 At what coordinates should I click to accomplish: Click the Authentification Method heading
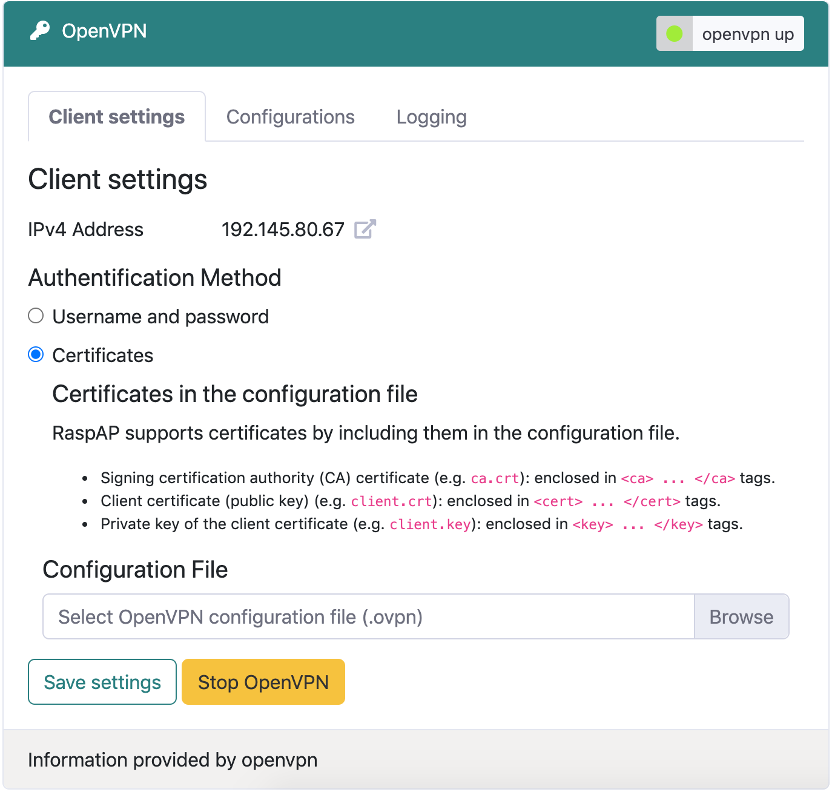pos(155,278)
